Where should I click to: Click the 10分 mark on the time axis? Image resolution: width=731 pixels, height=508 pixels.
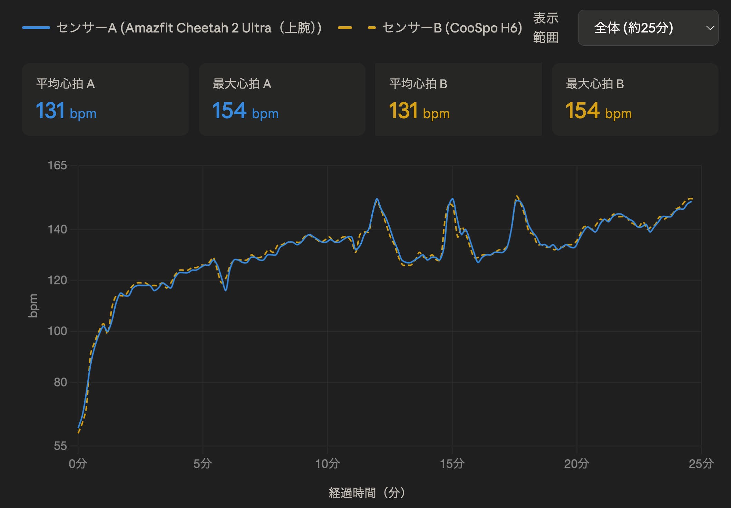327,463
